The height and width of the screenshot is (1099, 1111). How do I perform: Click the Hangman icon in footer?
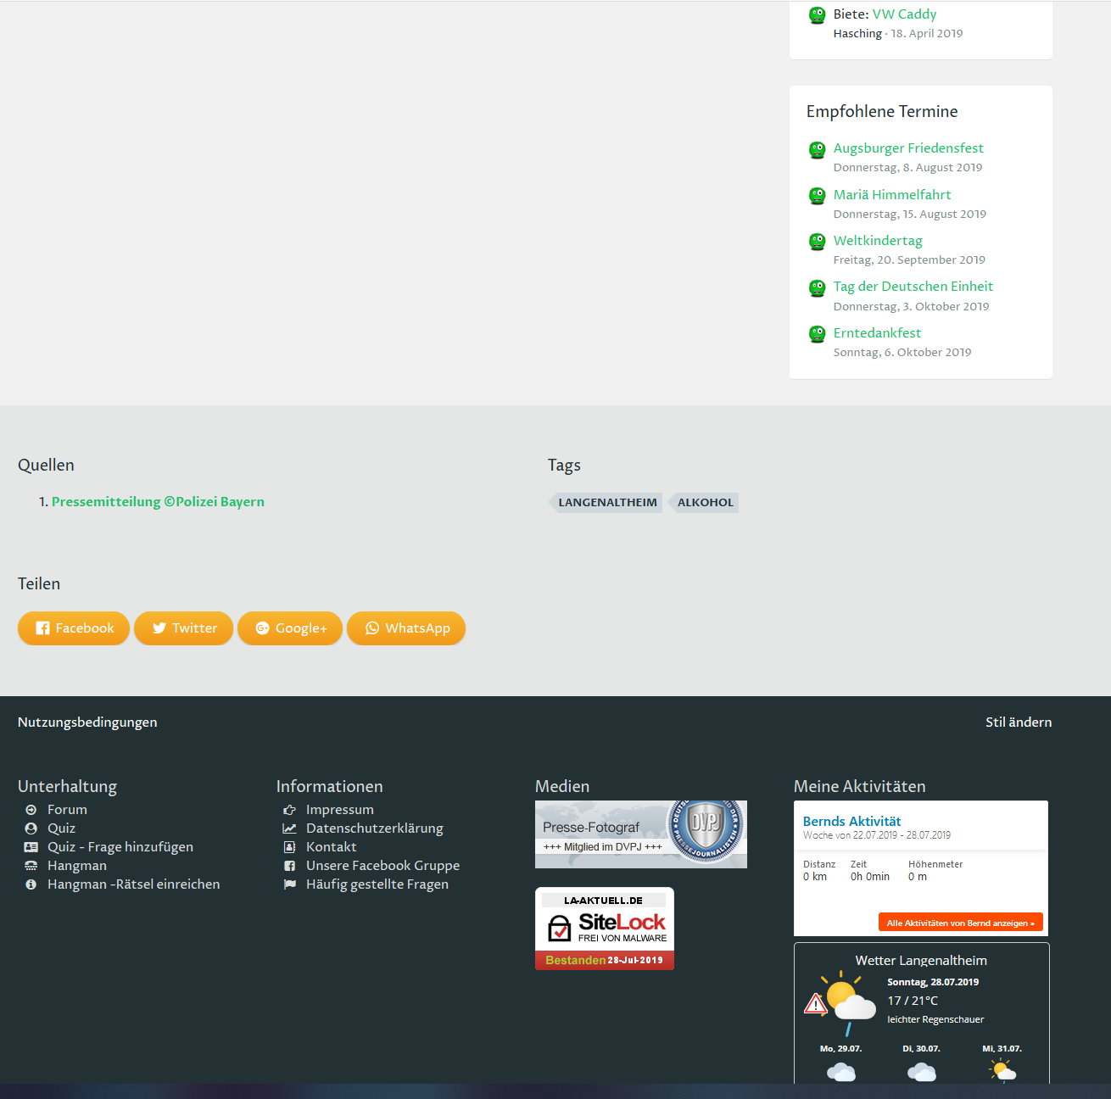[x=31, y=866]
